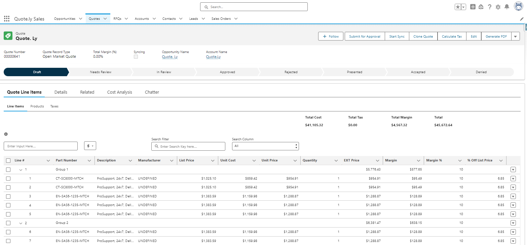Collapse the Group 2 row chevron
The image size is (527, 245).
coord(21,223)
